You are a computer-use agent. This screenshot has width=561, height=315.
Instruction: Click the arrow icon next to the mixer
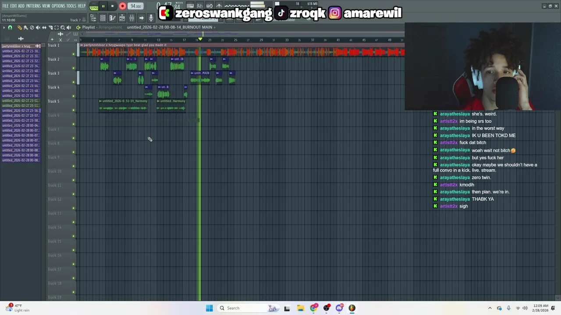(x=141, y=18)
